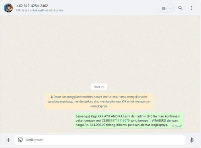
Task: Click the chat scrollbar up arrow
Action: (x=199, y=17)
